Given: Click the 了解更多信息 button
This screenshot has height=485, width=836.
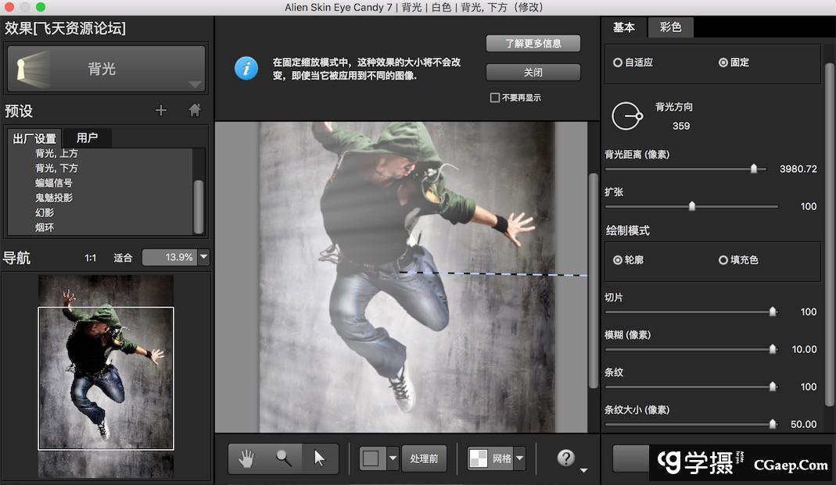Looking at the screenshot, I should [533, 43].
